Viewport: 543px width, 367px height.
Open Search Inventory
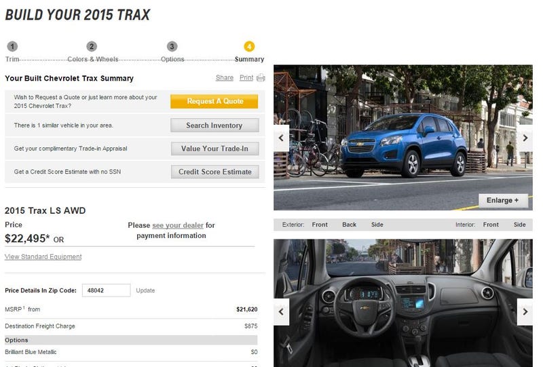pyautogui.click(x=214, y=125)
